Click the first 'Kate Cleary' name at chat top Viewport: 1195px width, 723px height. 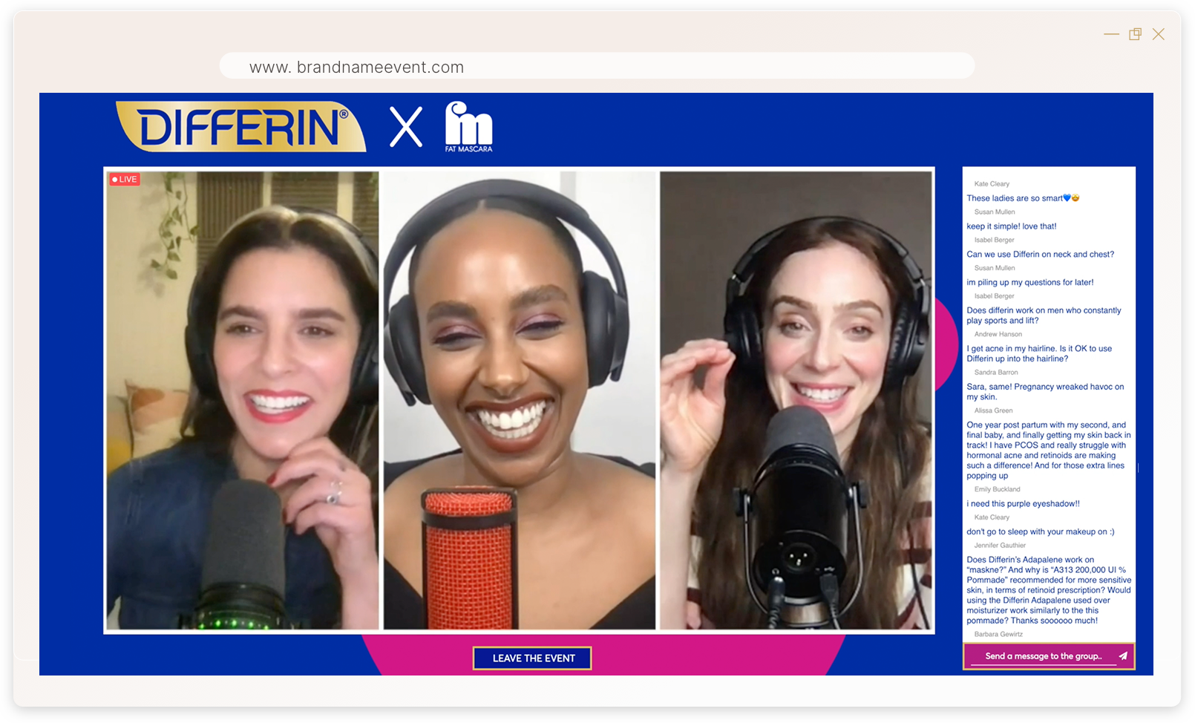992,184
